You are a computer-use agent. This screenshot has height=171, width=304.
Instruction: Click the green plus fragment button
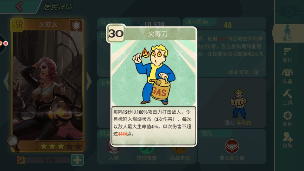[77, 160]
